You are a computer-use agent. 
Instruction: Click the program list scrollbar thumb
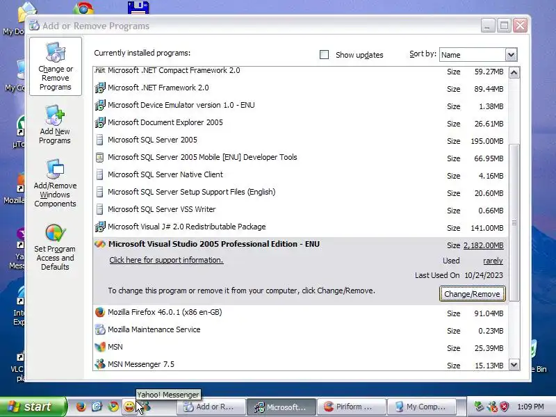[x=514, y=222]
